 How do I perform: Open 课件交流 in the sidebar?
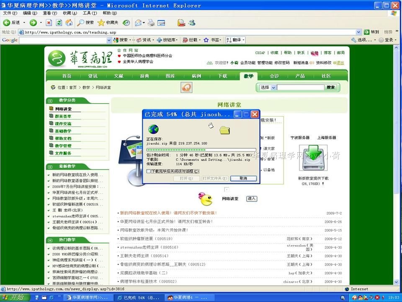click(63, 124)
